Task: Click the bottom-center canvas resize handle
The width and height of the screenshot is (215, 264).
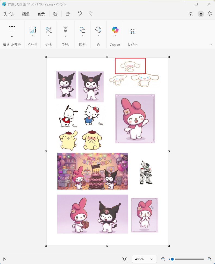Action: [107, 246]
